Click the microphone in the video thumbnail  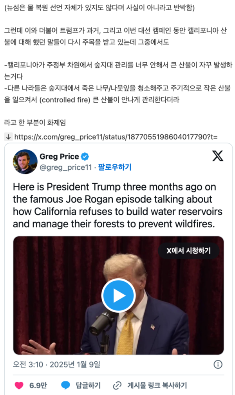[x=102, y=322]
